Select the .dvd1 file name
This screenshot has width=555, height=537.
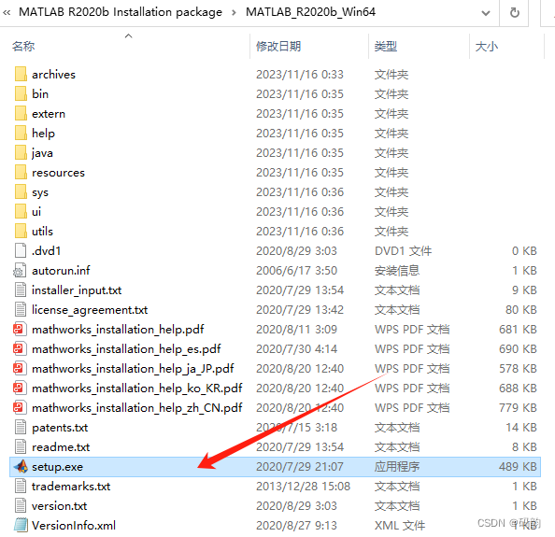click(47, 251)
